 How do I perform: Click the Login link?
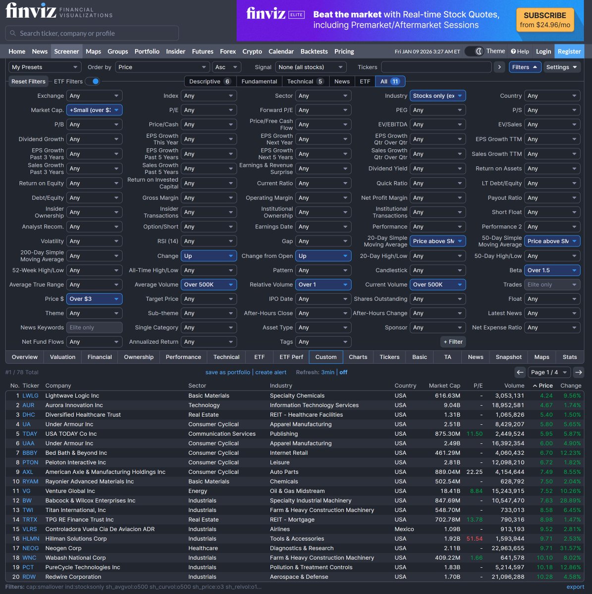pos(543,51)
